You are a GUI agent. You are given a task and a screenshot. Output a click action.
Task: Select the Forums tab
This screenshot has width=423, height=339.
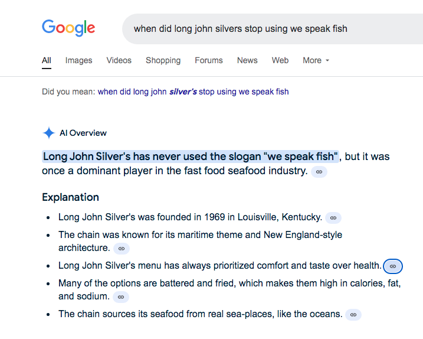[x=209, y=60]
